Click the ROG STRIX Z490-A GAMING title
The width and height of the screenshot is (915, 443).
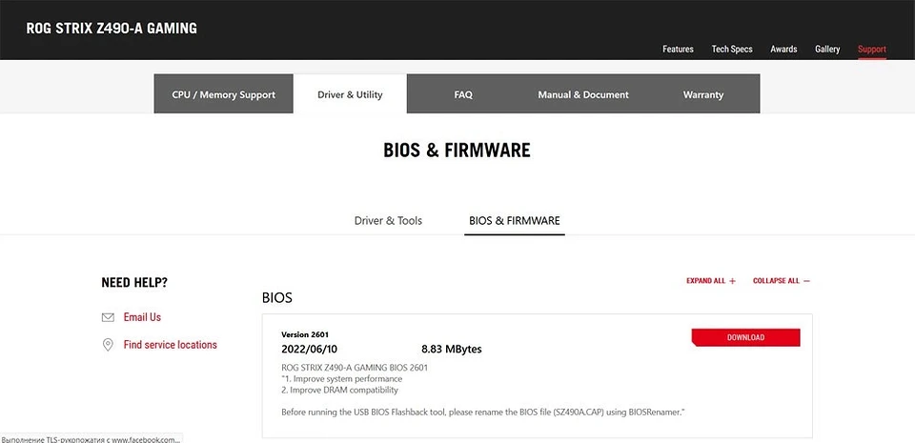(112, 29)
